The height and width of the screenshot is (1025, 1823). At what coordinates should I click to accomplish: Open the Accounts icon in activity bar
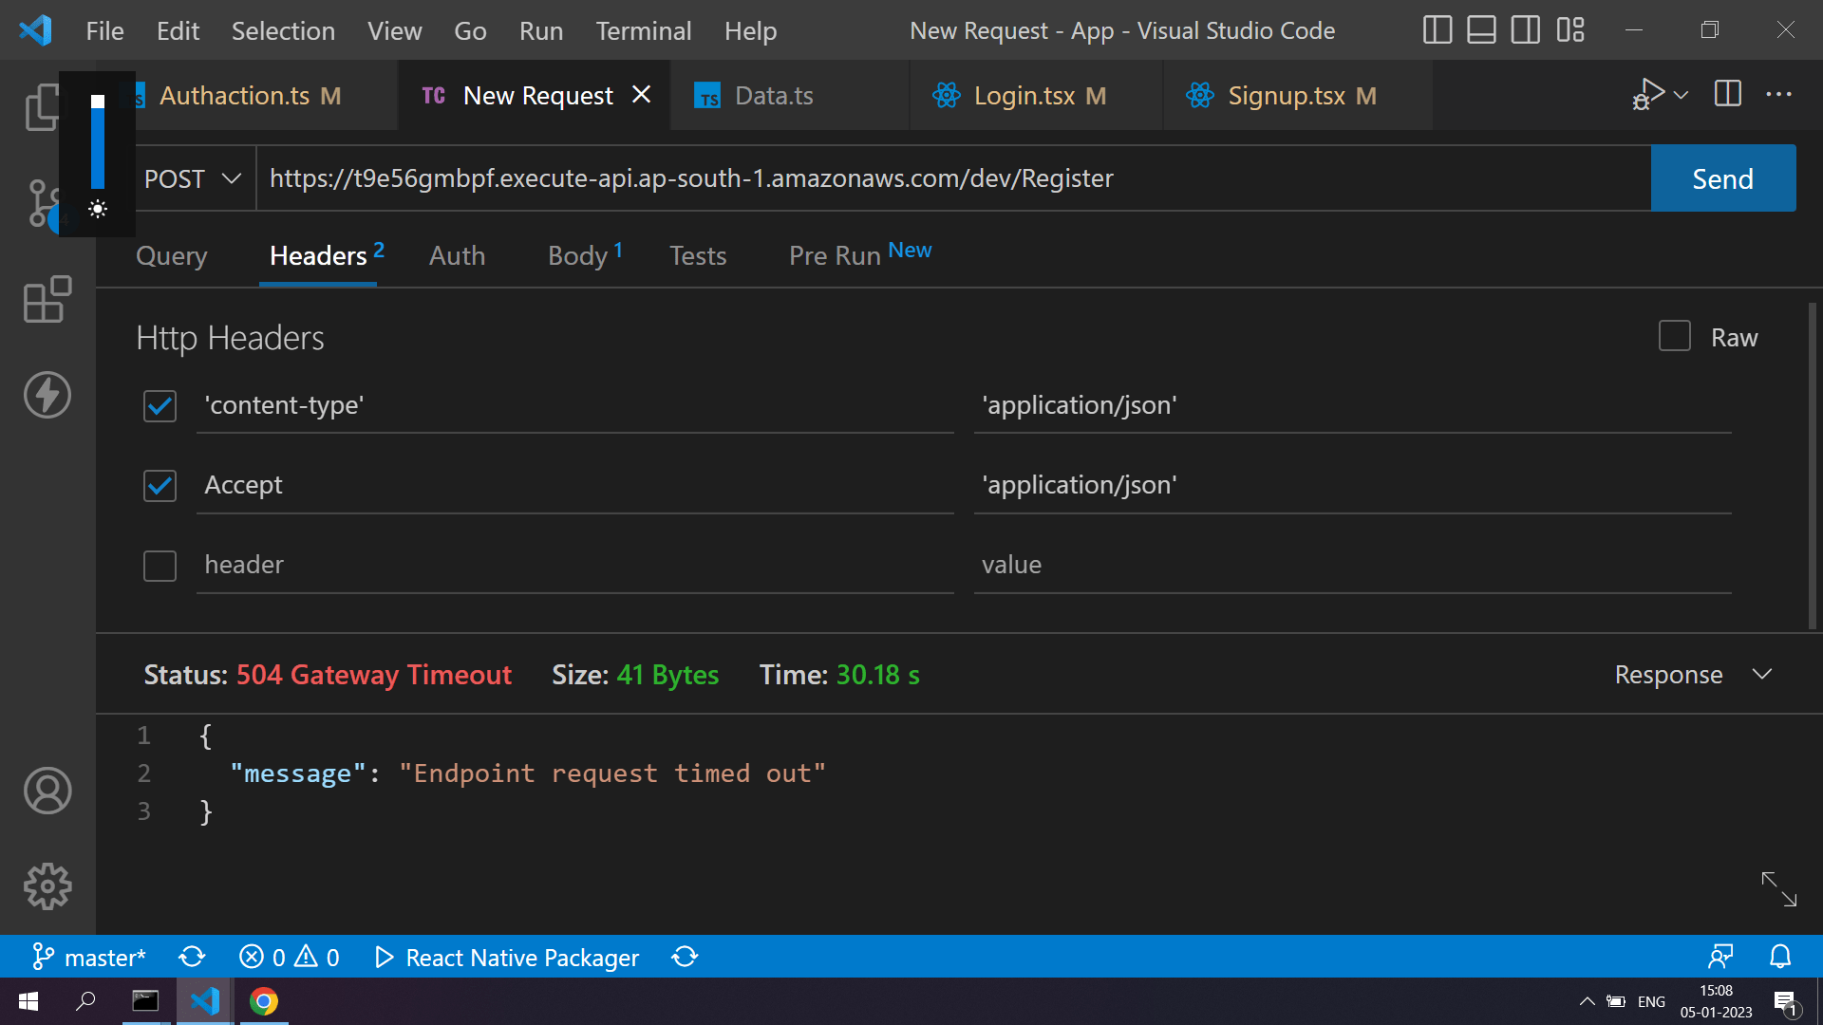coord(47,791)
